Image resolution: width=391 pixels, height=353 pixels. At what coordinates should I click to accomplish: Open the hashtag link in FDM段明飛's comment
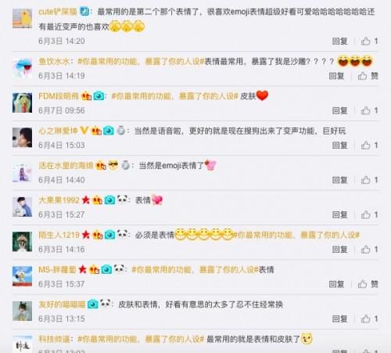tap(175, 96)
